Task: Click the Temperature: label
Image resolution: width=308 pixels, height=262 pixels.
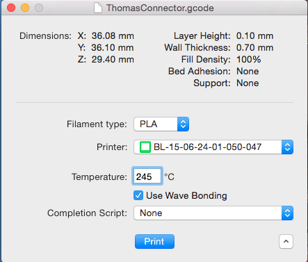Action: pos(99,177)
